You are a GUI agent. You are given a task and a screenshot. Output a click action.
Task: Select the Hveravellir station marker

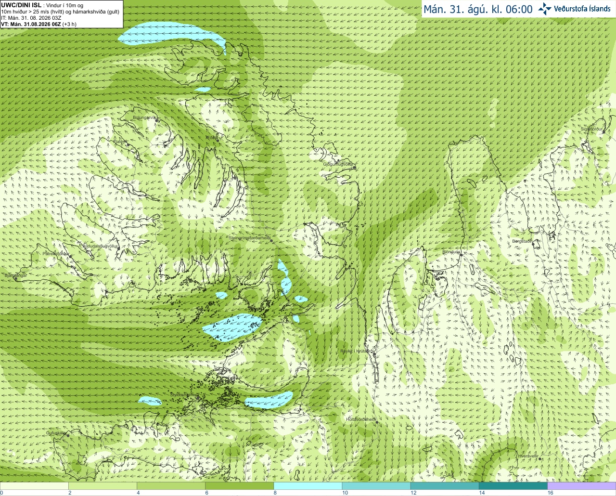click(540, 459)
